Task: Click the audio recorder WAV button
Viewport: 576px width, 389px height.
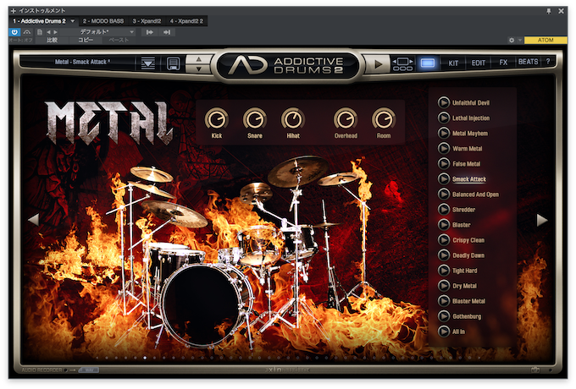Action: (89, 370)
